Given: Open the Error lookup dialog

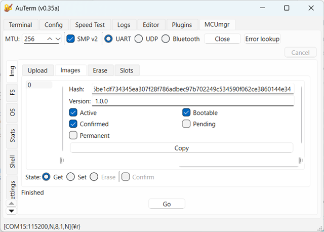Looking at the screenshot, I should click(x=262, y=39).
